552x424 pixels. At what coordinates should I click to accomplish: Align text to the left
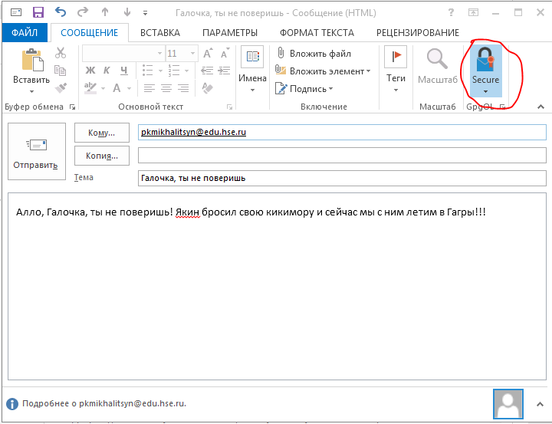[x=149, y=87]
